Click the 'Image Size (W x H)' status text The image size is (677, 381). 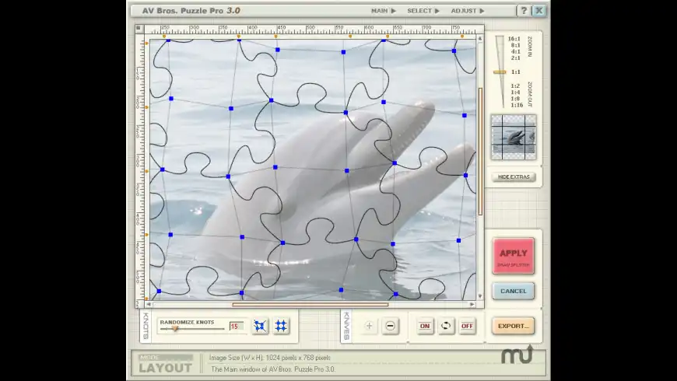(270, 358)
